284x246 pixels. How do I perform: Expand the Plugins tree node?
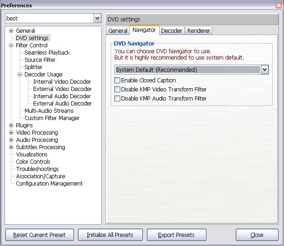click(x=11, y=126)
